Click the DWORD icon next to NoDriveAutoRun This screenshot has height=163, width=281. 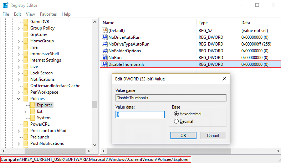pos(105,37)
